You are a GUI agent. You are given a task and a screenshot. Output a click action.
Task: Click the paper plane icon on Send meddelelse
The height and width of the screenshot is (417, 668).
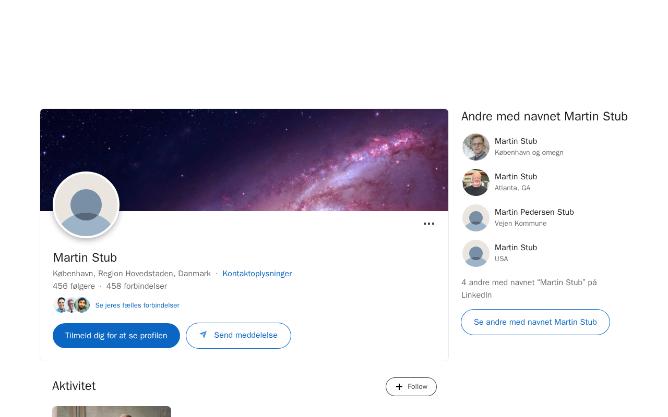[203, 335]
